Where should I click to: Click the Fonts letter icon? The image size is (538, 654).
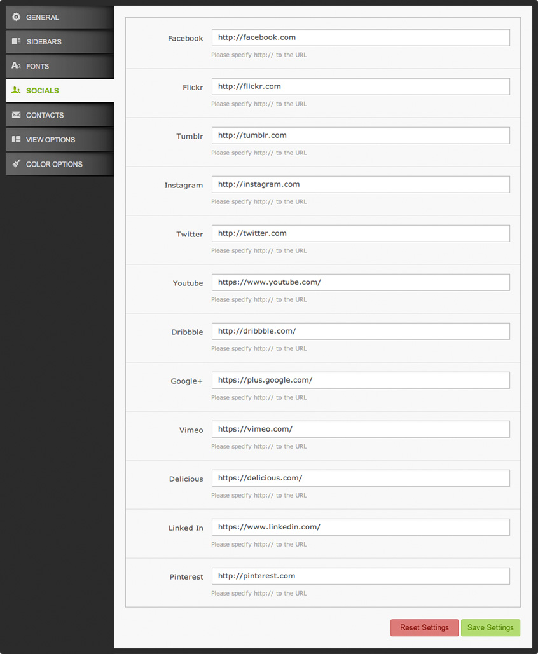pyautogui.click(x=17, y=66)
